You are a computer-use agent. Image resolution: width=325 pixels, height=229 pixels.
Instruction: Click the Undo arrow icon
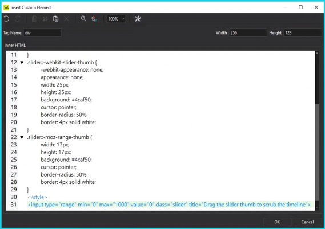click(6, 19)
